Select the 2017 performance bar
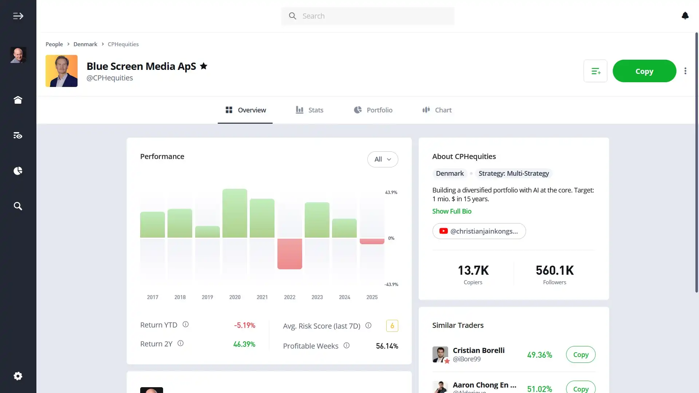The height and width of the screenshot is (393, 699). [153, 225]
